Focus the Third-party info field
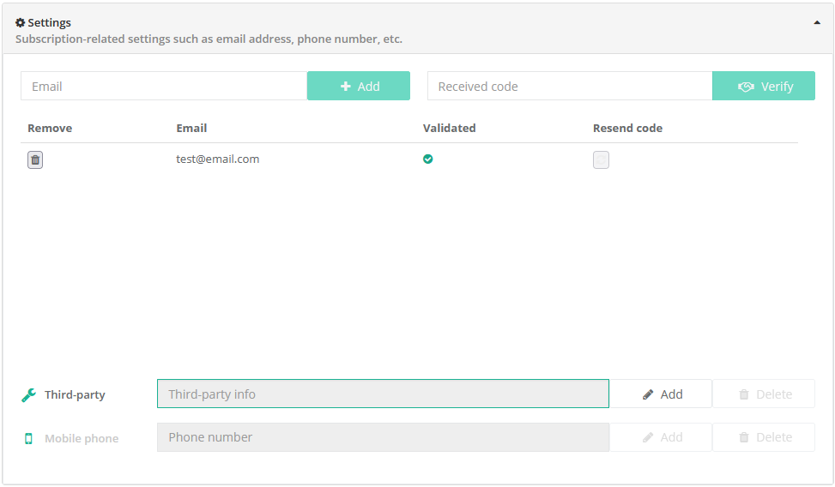Viewport: 835px width, 487px height. [x=383, y=394]
